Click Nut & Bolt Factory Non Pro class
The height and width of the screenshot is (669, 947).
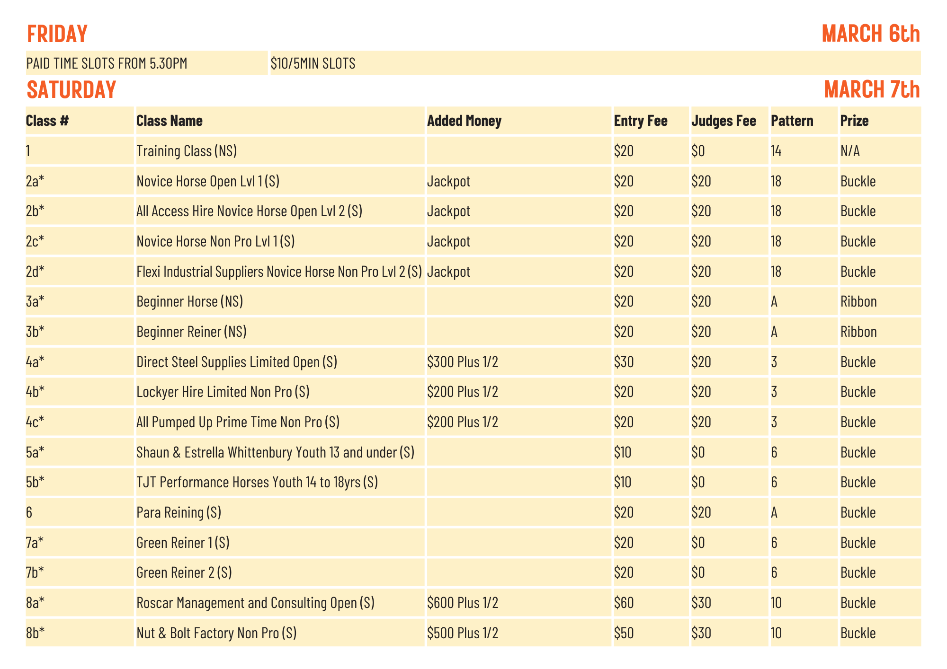click(216, 634)
